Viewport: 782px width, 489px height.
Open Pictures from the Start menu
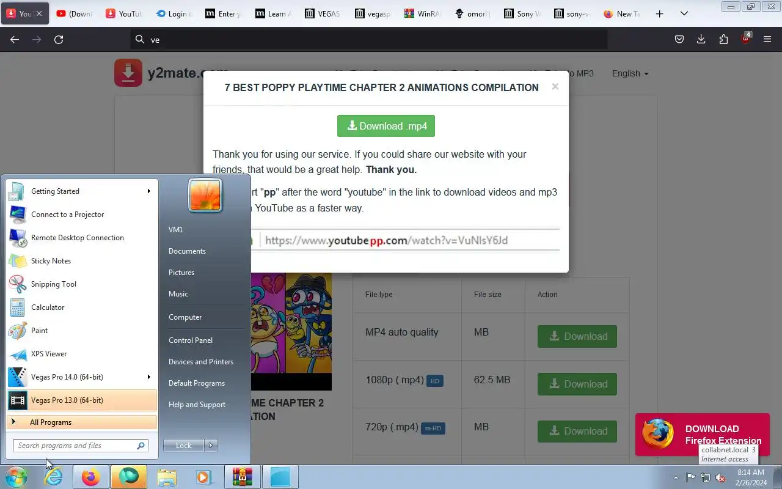(x=181, y=273)
